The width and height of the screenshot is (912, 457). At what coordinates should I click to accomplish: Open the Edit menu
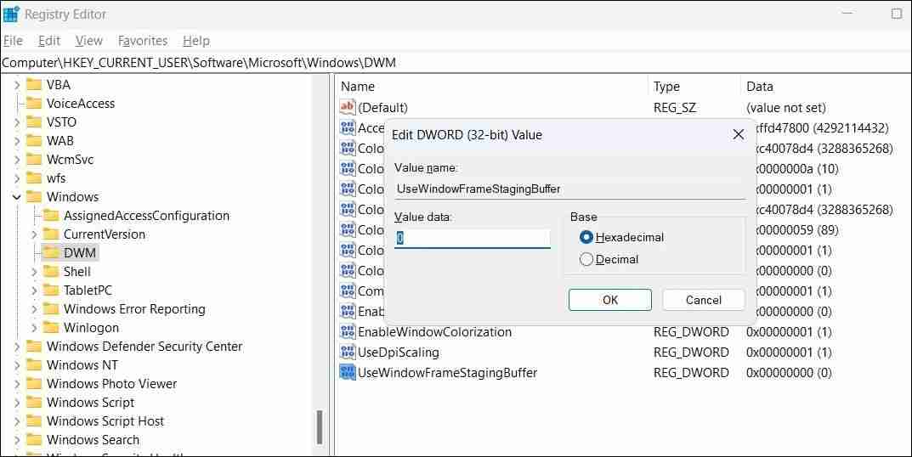(49, 40)
